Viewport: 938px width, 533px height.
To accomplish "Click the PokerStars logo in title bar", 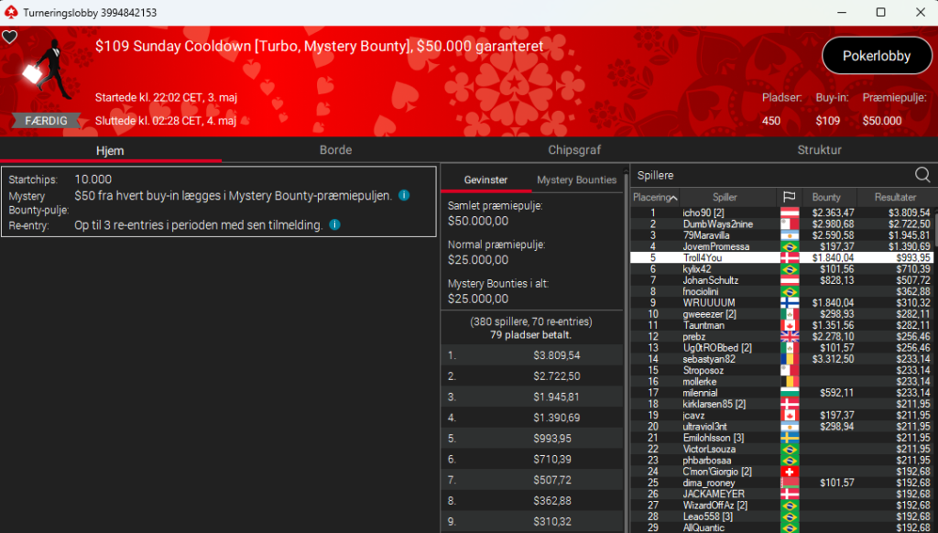I will pos(11,12).
